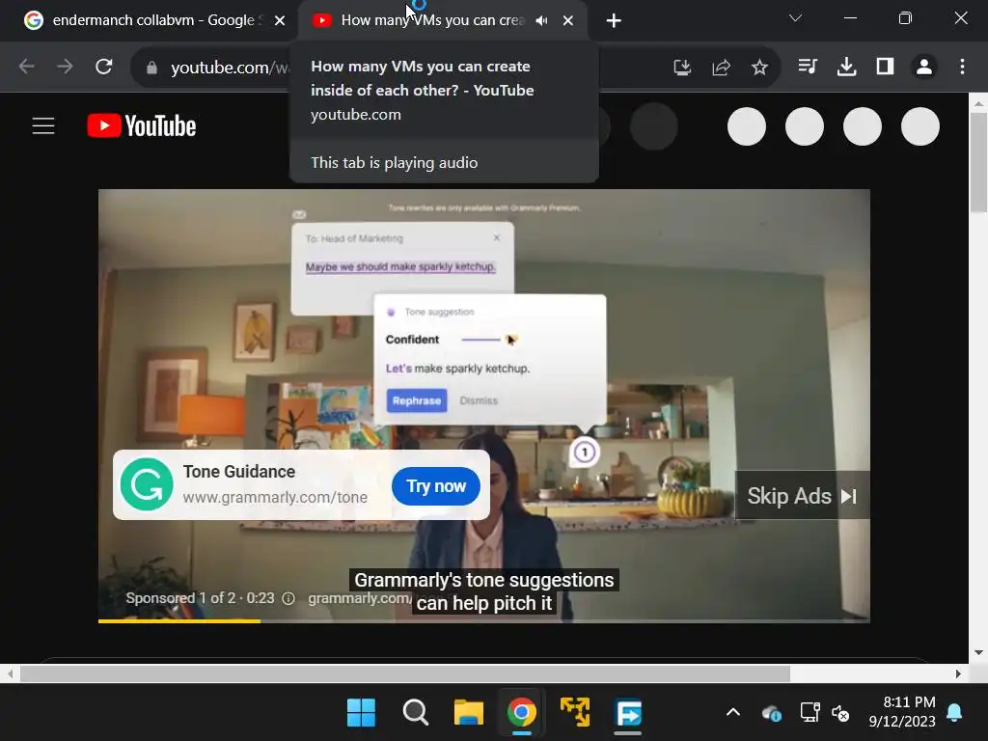Skip the ads in the video
The width and height of the screenshot is (988, 741).
802,496
